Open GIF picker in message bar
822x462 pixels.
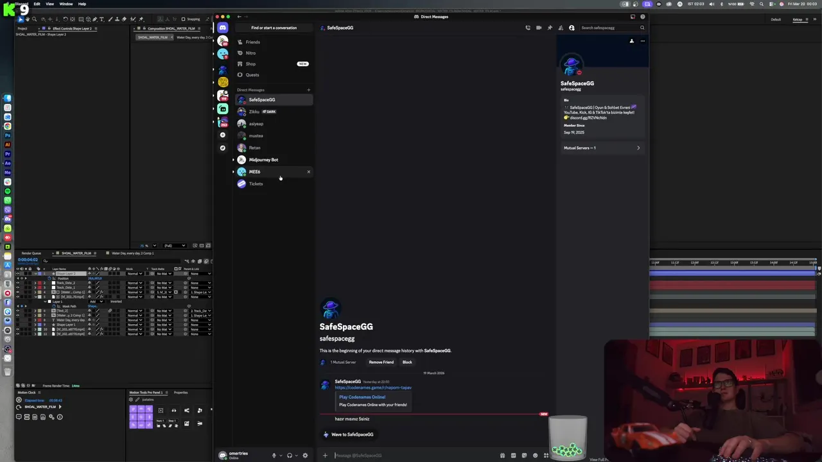[x=514, y=456]
